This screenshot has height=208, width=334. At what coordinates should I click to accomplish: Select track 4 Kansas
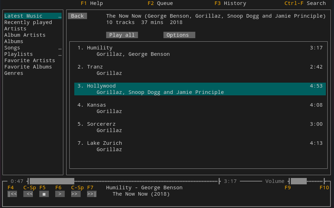pyautogui.click(x=200, y=108)
